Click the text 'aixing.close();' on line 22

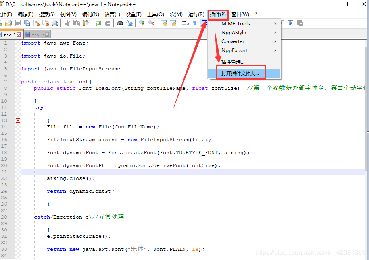point(71,179)
